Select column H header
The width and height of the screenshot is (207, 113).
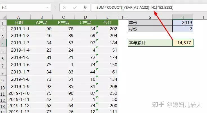[183, 17]
